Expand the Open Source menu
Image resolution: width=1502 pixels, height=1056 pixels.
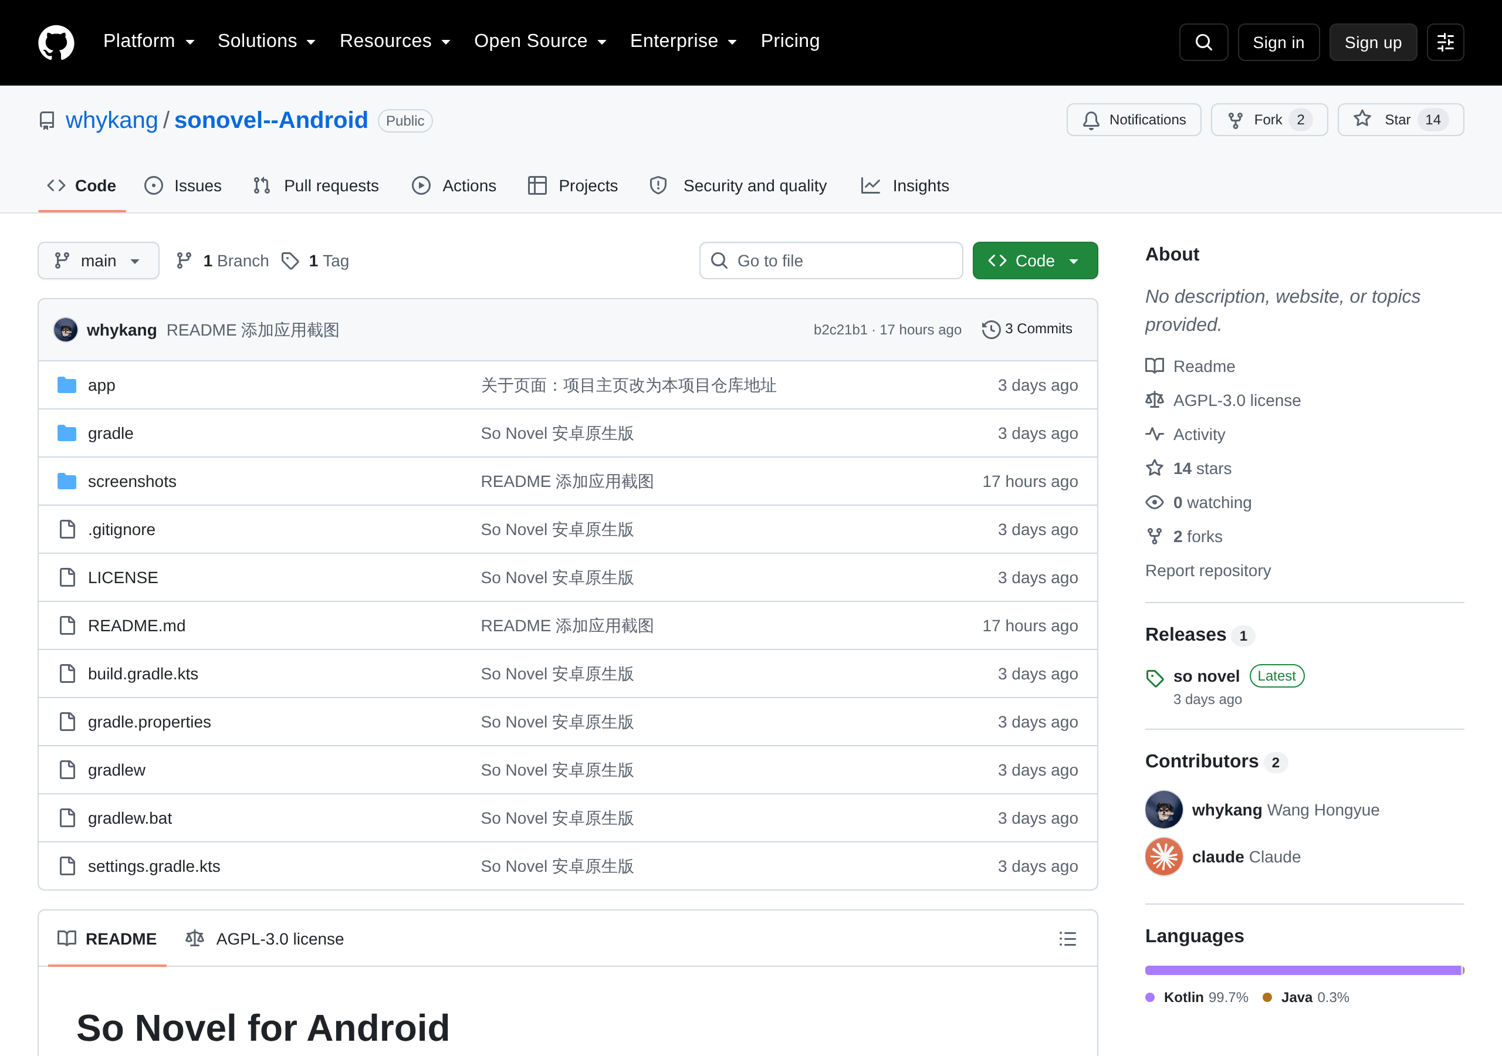click(540, 41)
